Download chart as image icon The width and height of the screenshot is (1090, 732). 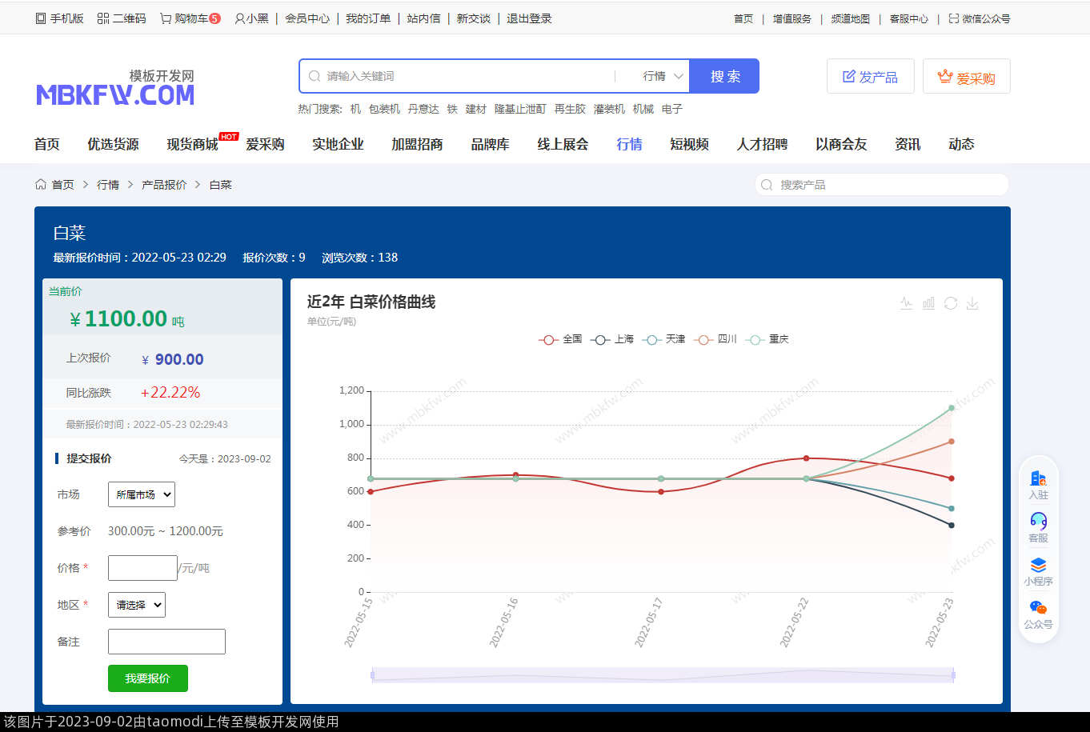pos(972,303)
